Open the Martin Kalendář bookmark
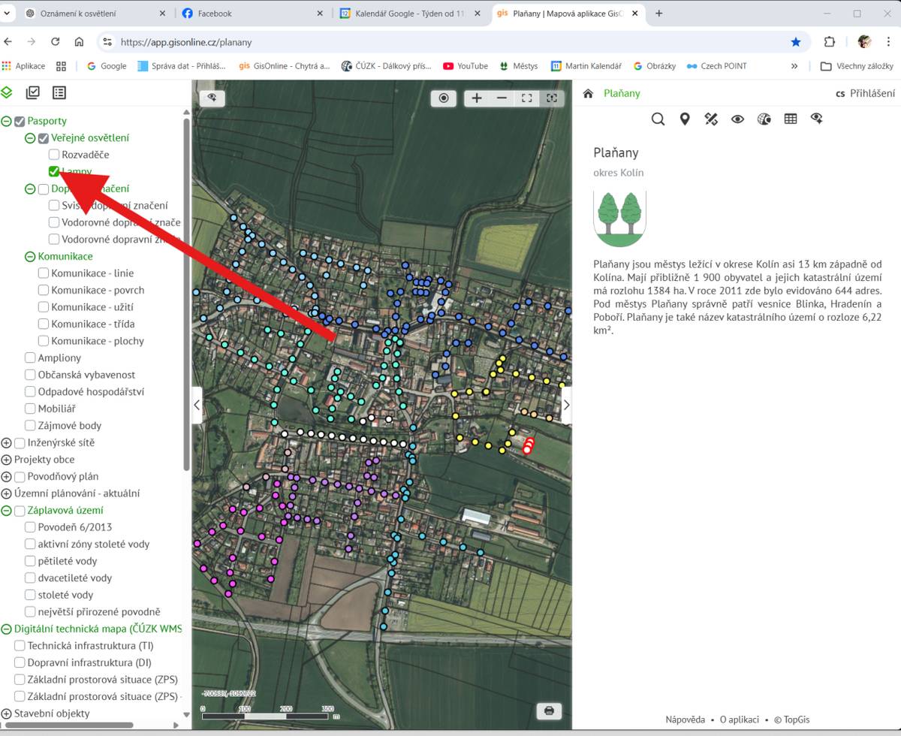Viewport: 901px width, 736px height. [x=586, y=66]
